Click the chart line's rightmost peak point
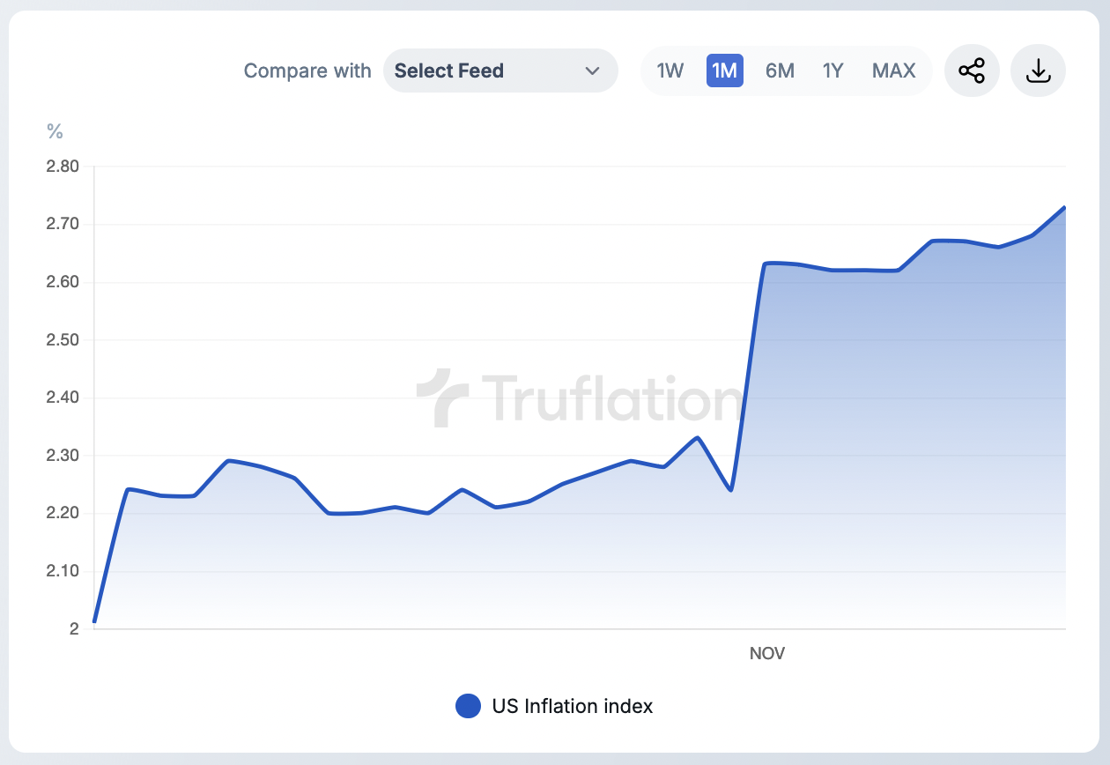 pos(1064,208)
